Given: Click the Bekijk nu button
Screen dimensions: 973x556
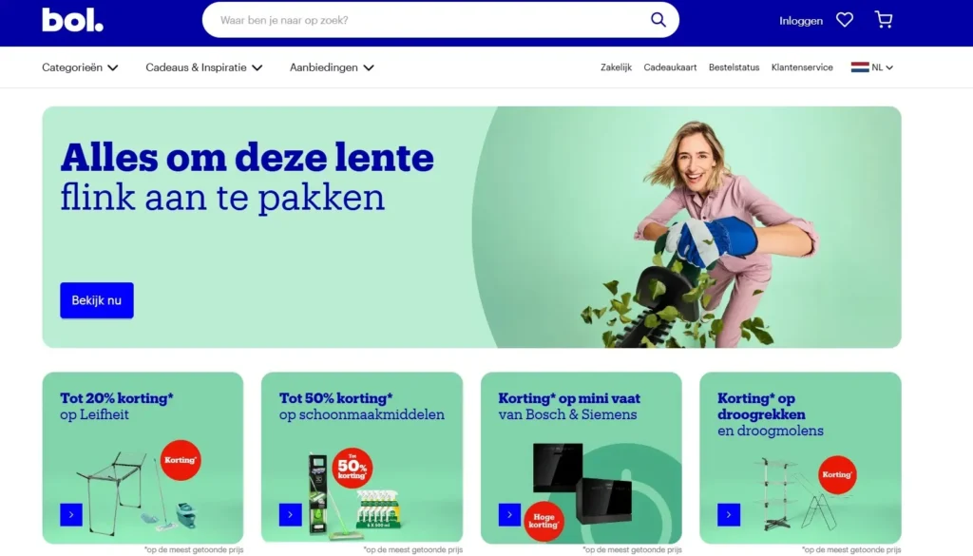Looking at the screenshot, I should click(97, 300).
